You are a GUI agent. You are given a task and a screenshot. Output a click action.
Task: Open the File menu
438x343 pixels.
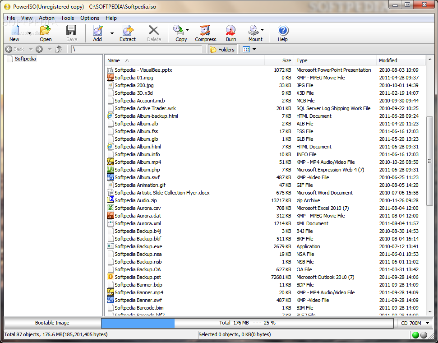[11, 18]
